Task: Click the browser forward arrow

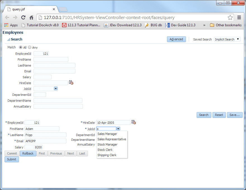Action: [x=15, y=17]
